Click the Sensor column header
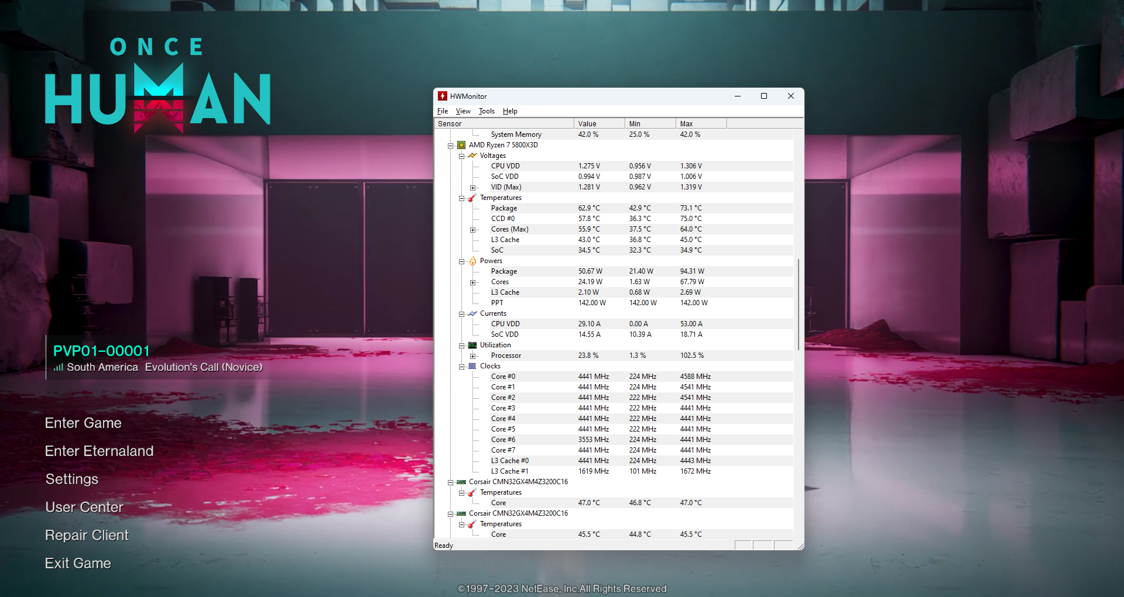 tap(504, 123)
